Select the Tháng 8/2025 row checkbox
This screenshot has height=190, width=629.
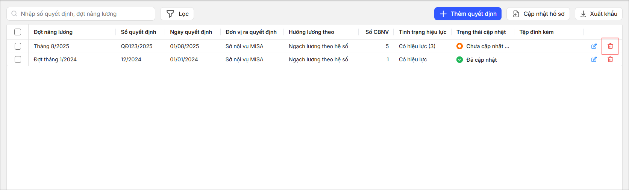click(x=18, y=46)
